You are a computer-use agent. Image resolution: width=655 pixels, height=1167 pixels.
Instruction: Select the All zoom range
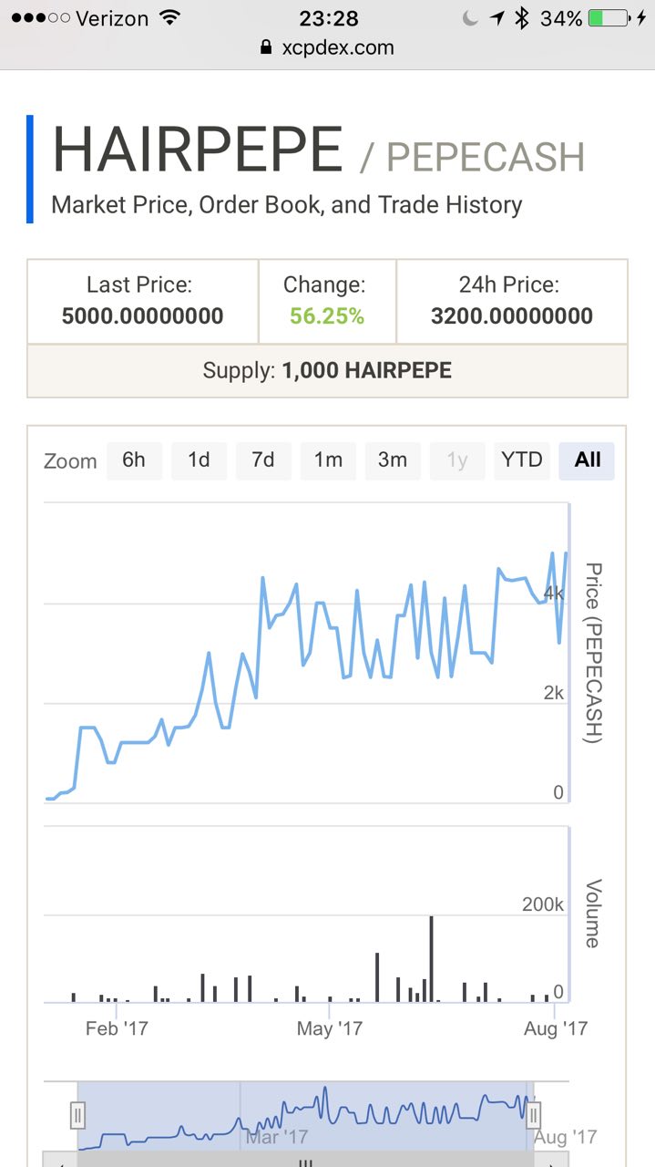point(588,460)
